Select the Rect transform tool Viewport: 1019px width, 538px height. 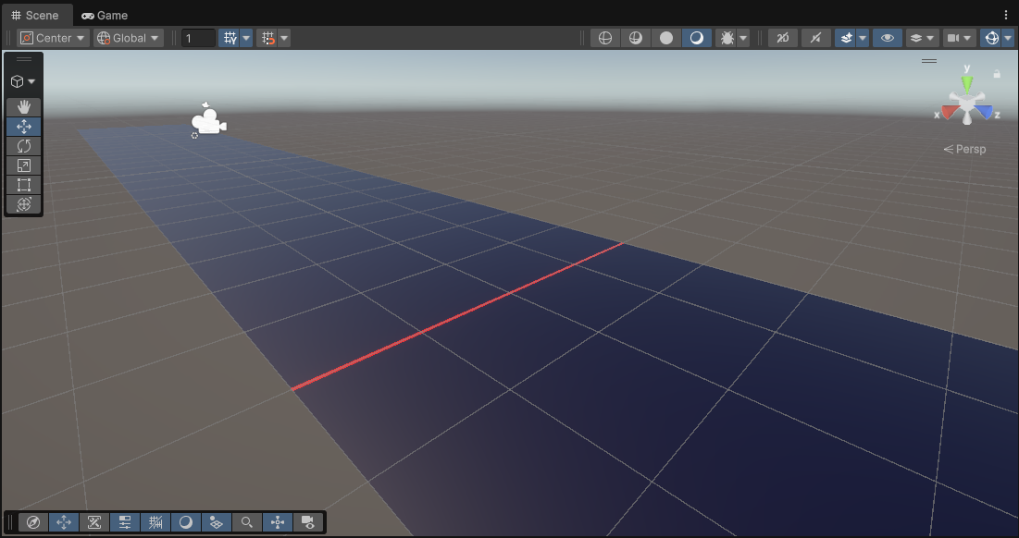(24, 185)
